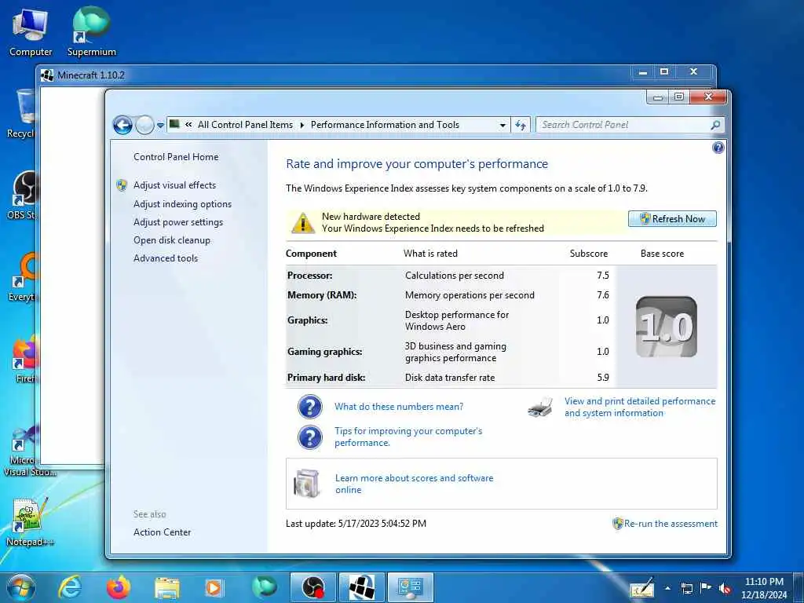
Task: Open Action Center link
Action: (162, 532)
